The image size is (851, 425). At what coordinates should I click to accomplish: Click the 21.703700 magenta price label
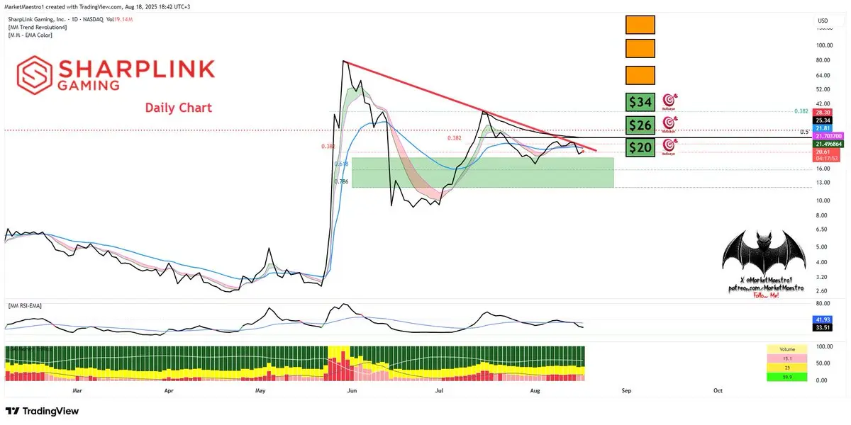point(828,135)
